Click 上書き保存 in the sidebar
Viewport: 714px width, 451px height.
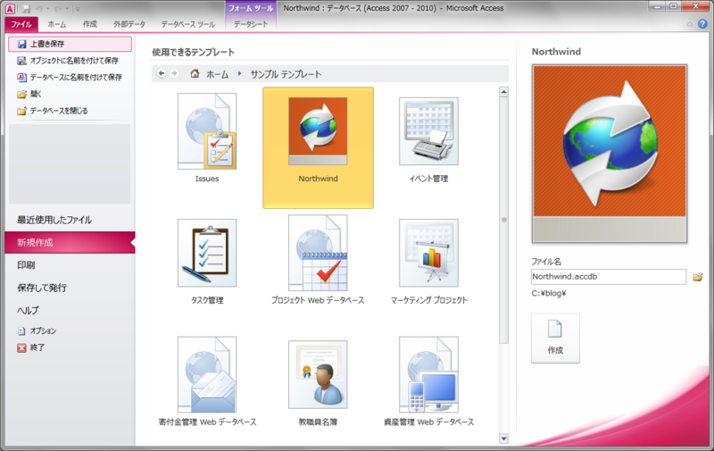[70, 44]
